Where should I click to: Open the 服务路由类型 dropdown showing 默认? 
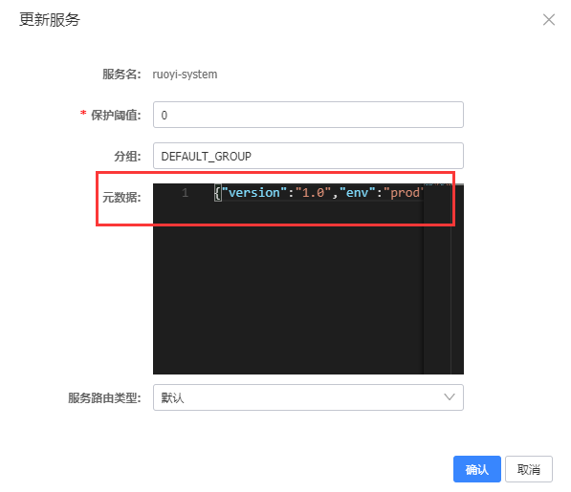pos(308,397)
